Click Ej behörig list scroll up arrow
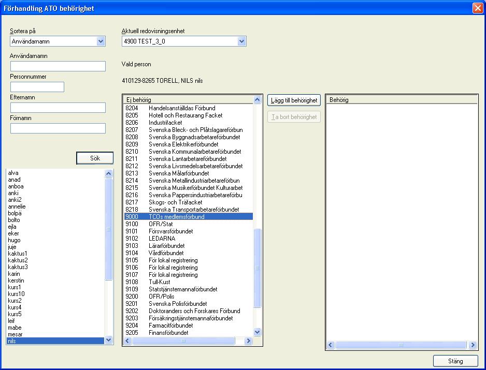This screenshot has height=370, width=486. 258,100
